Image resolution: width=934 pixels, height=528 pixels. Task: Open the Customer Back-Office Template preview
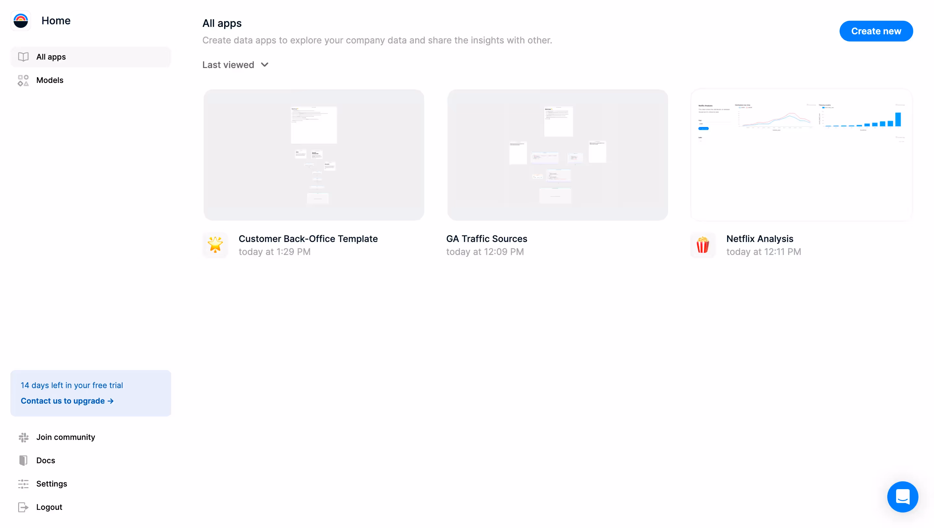click(x=314, y=155)
